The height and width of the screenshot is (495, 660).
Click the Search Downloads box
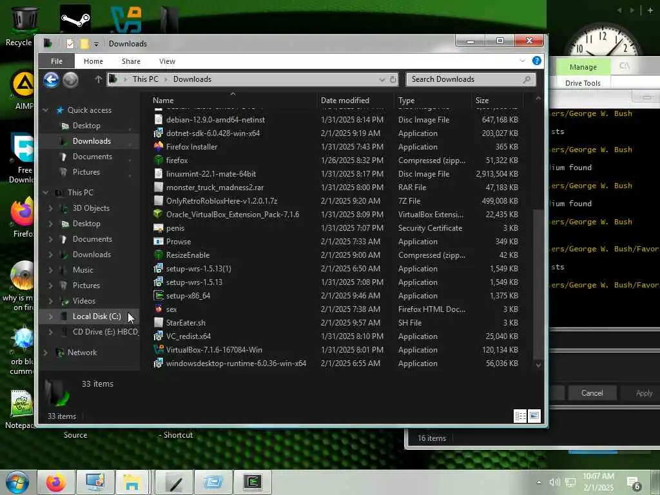[471, 79]
